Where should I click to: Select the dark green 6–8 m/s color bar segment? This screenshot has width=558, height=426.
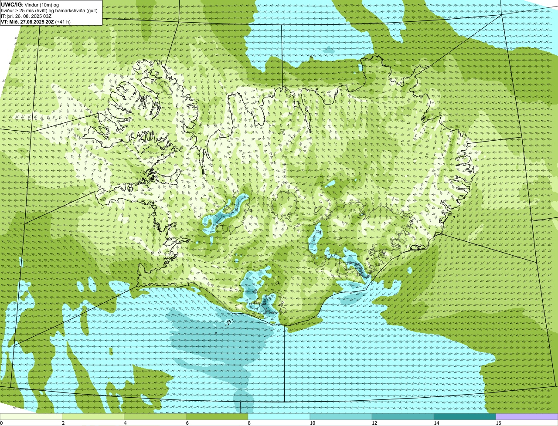[217, 416]
